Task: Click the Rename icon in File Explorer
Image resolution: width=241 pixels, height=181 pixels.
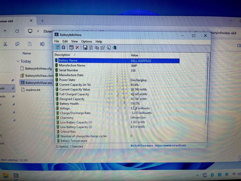Action: coord(42,44)
